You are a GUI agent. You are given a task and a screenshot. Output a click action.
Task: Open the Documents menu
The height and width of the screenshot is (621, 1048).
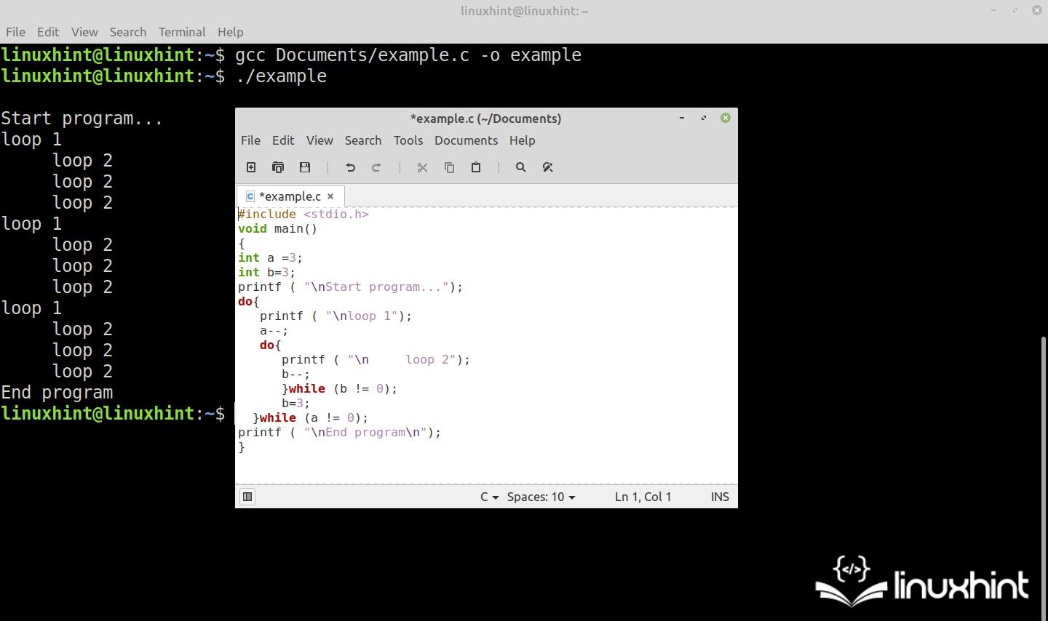[x=466, y=140]
